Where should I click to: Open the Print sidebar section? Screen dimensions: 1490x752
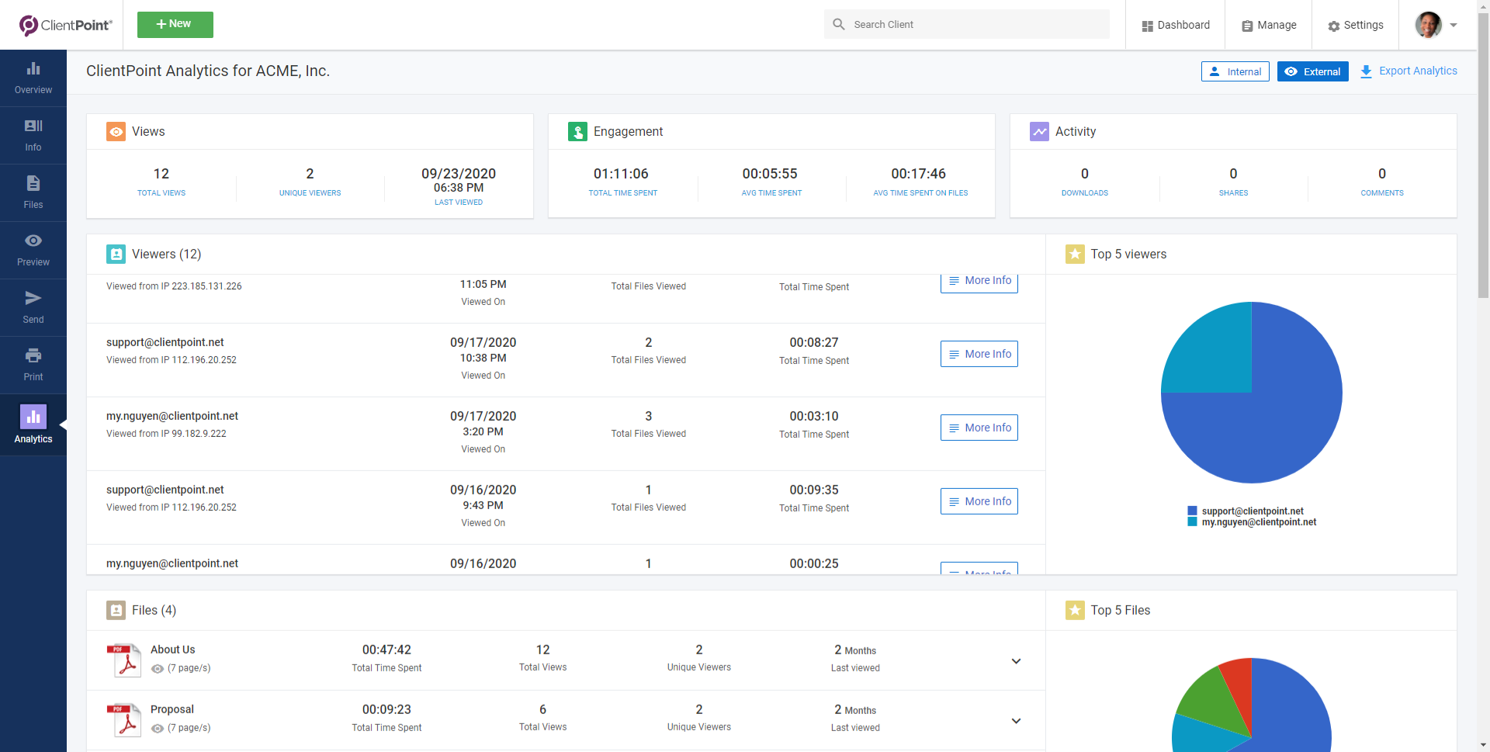[x=33, y=366]
